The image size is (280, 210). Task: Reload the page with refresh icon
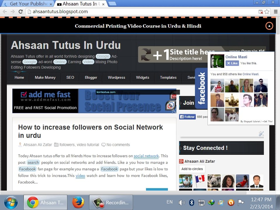(21, 12)
